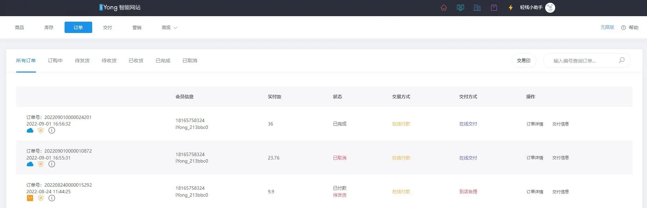Viewport: 647px width, 208px height.
Task: Select the 已完成 orders tab
Action: [x=163, y=61]
